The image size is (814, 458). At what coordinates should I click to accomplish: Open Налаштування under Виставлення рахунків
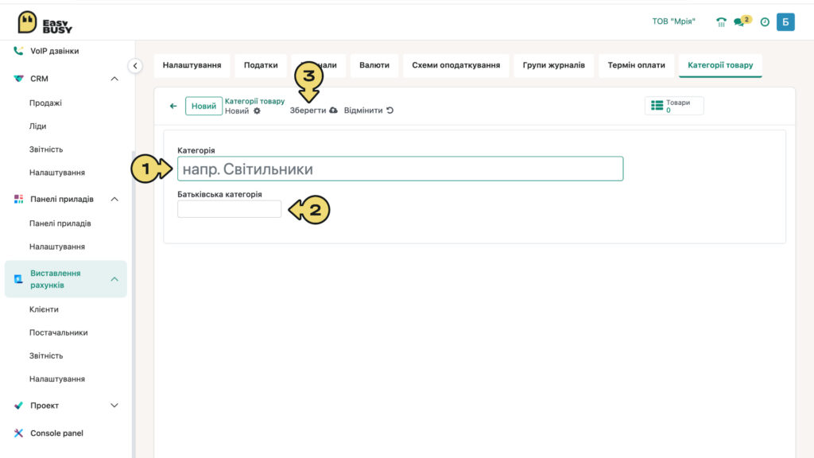click(57, 379)
